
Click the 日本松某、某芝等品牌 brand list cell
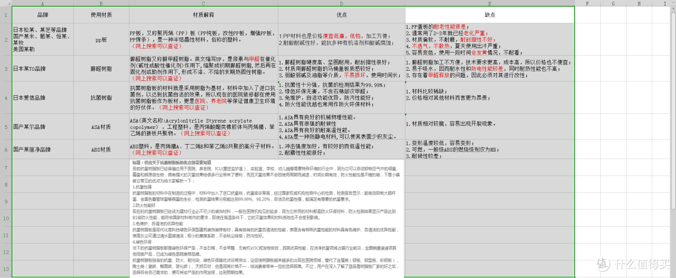click(43, 40)
